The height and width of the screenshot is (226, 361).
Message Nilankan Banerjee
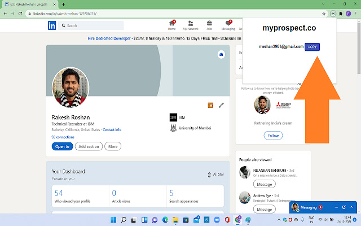264,184
